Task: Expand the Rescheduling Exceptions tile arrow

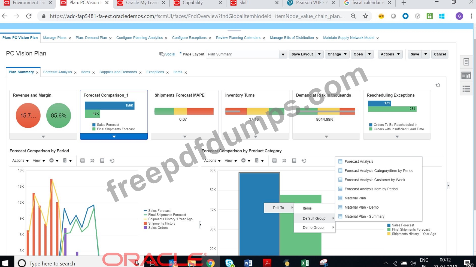Action: click(x=397, y=137)
